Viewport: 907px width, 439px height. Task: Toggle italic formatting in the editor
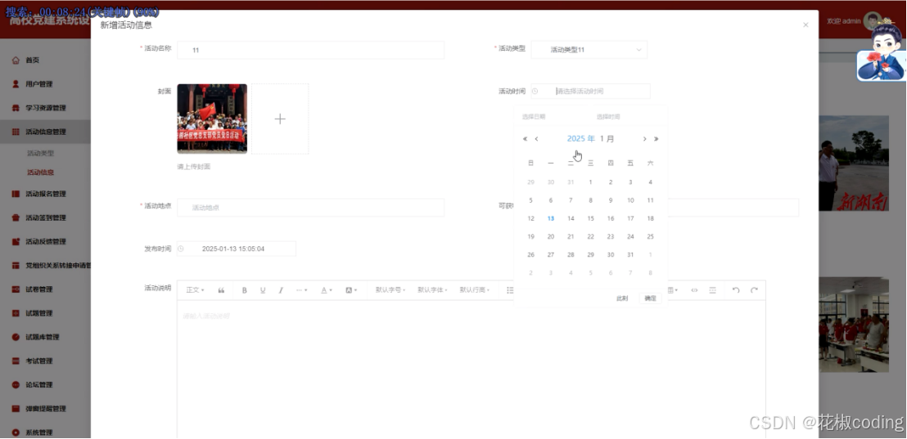tap(281, 290)
